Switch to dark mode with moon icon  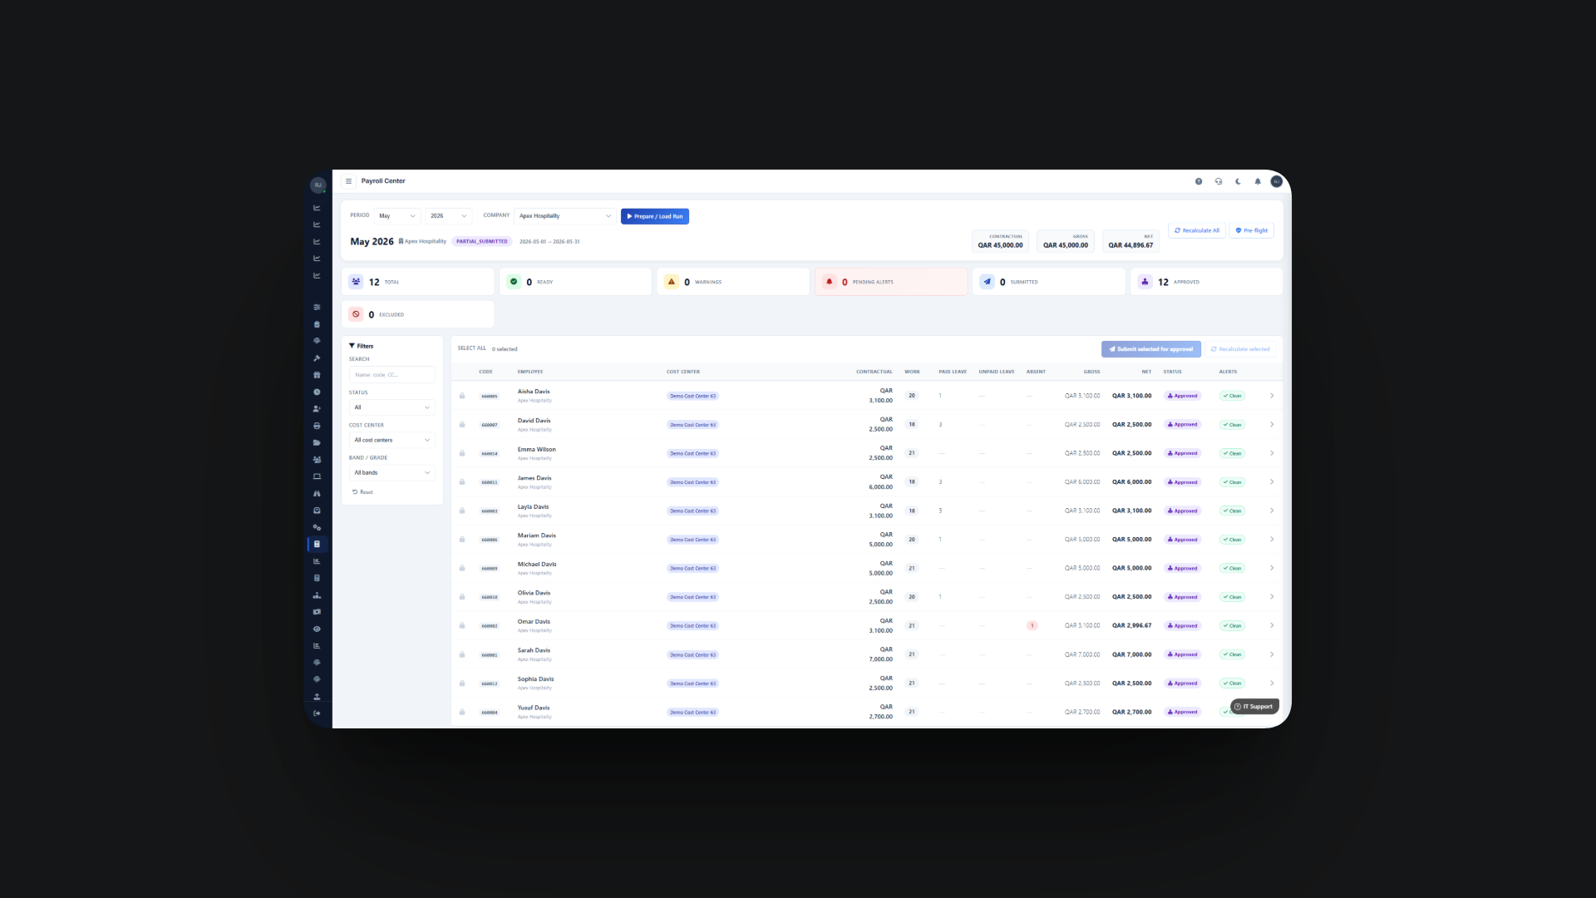click(1238, 181)
